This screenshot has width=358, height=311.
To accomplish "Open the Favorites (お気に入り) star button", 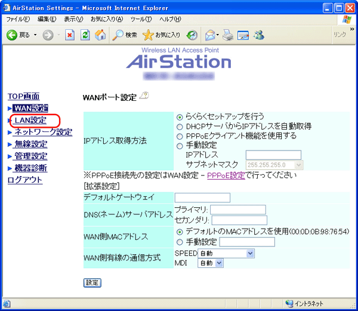I will tap(161, 35).
